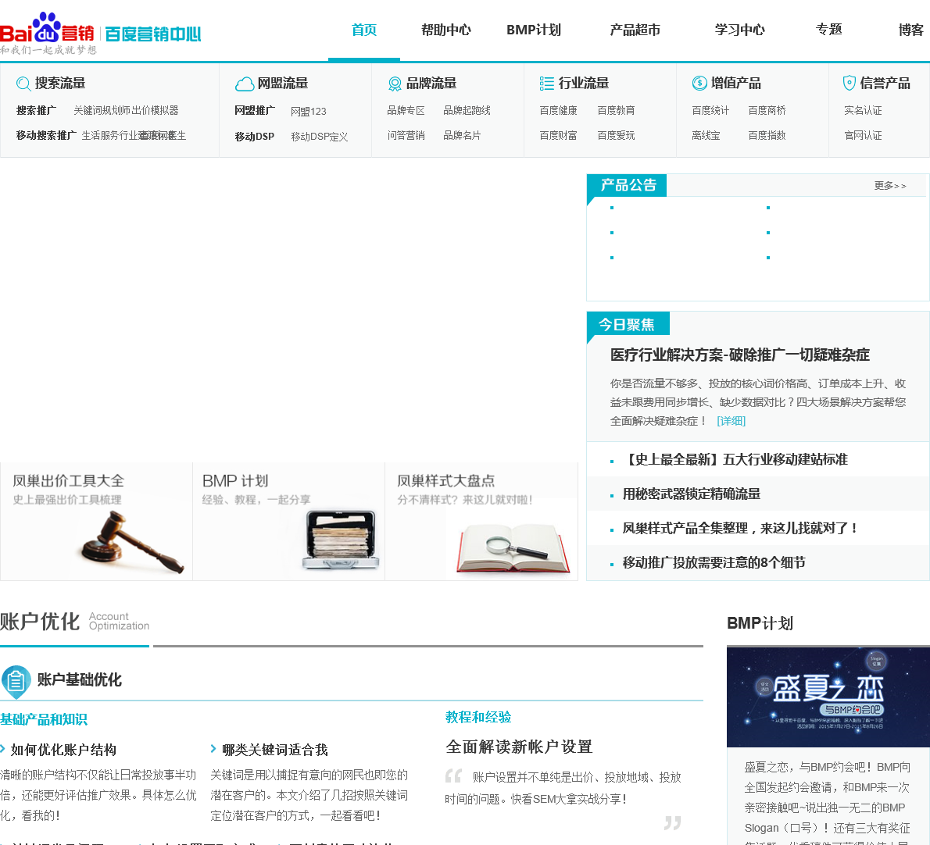
Task: Open the 移动DSP link
Action: (255, 137)
